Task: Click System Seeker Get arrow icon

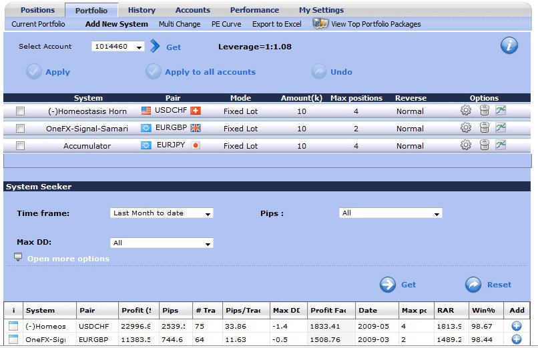Action: point(388,285)
